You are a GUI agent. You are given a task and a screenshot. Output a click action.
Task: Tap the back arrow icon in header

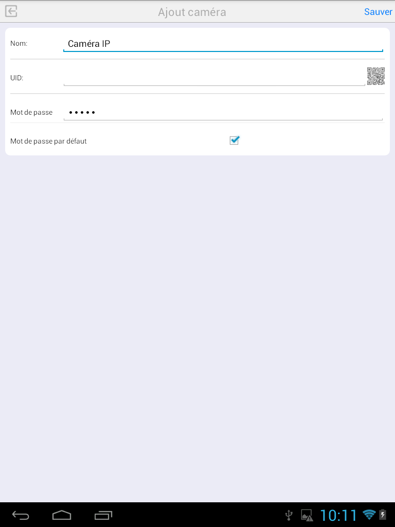coord(11,11)
